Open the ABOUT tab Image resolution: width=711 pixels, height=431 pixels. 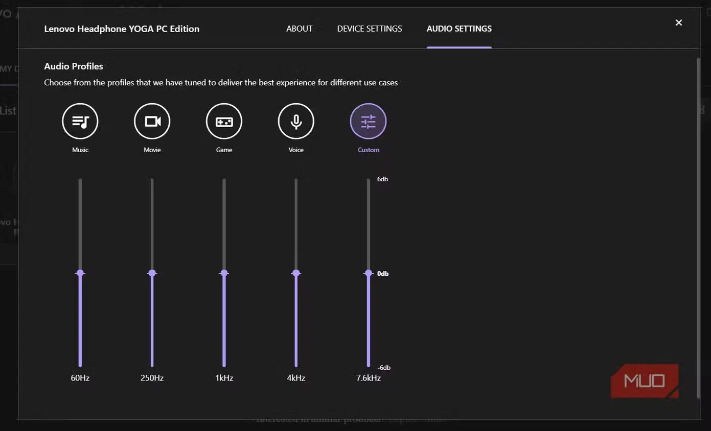(299, 29)
